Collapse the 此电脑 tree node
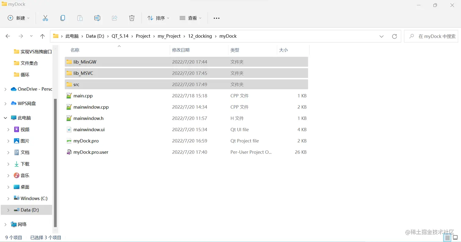Viewport: 461px width, 242px height. 5,118
